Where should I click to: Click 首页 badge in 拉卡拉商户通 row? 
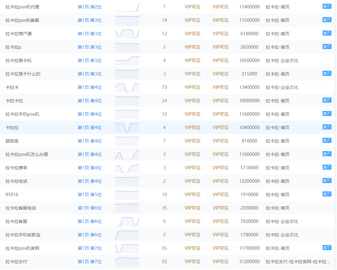[327, 33]
